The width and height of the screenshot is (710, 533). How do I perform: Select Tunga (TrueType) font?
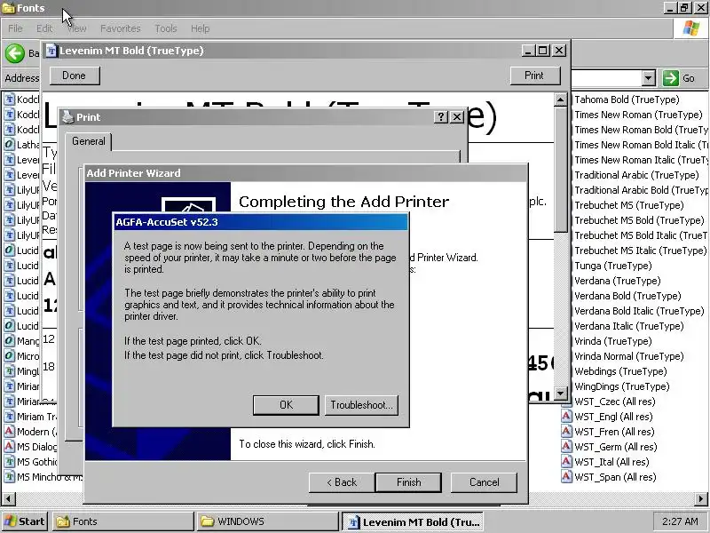coord(613,266)
